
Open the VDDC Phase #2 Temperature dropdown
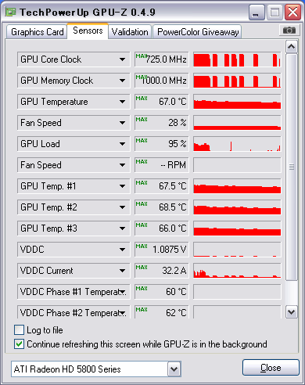click(74, 311)
